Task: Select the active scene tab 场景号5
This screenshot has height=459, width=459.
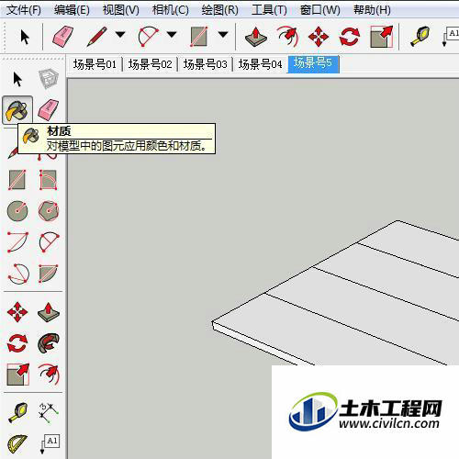Action: click(x=313, y=64)
